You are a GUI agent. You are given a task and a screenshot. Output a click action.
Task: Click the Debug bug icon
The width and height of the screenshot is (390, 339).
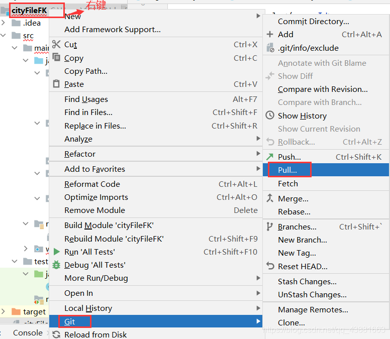(56, 265)
